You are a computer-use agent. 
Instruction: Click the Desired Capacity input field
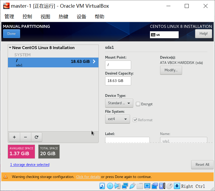118,81
